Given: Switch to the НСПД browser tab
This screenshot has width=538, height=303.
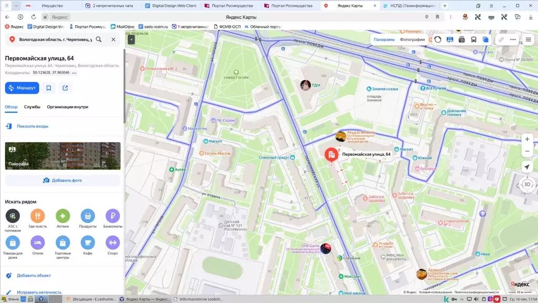Looking at the screenshot, I should [410, 5].
